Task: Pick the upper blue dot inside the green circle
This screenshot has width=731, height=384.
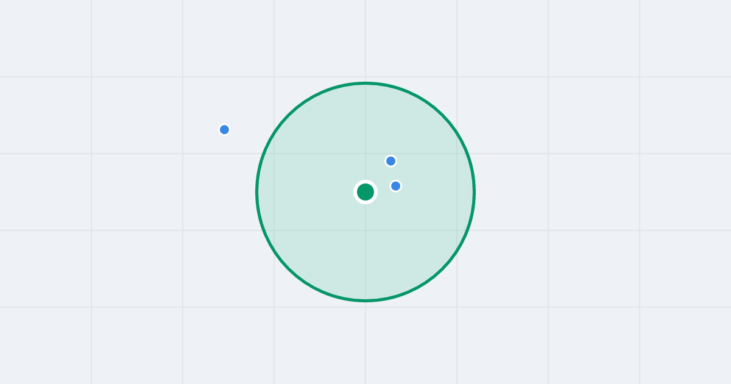Action: (390, 161)
